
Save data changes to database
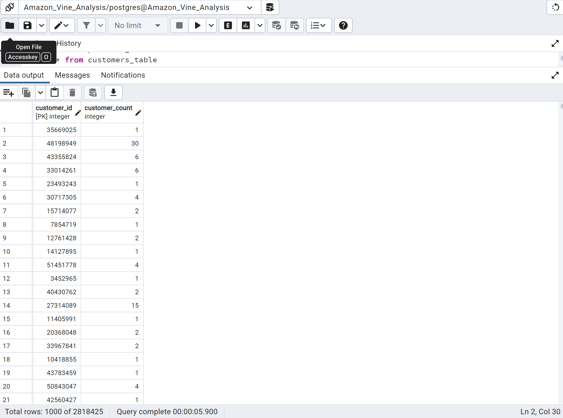tap(93, 92)
